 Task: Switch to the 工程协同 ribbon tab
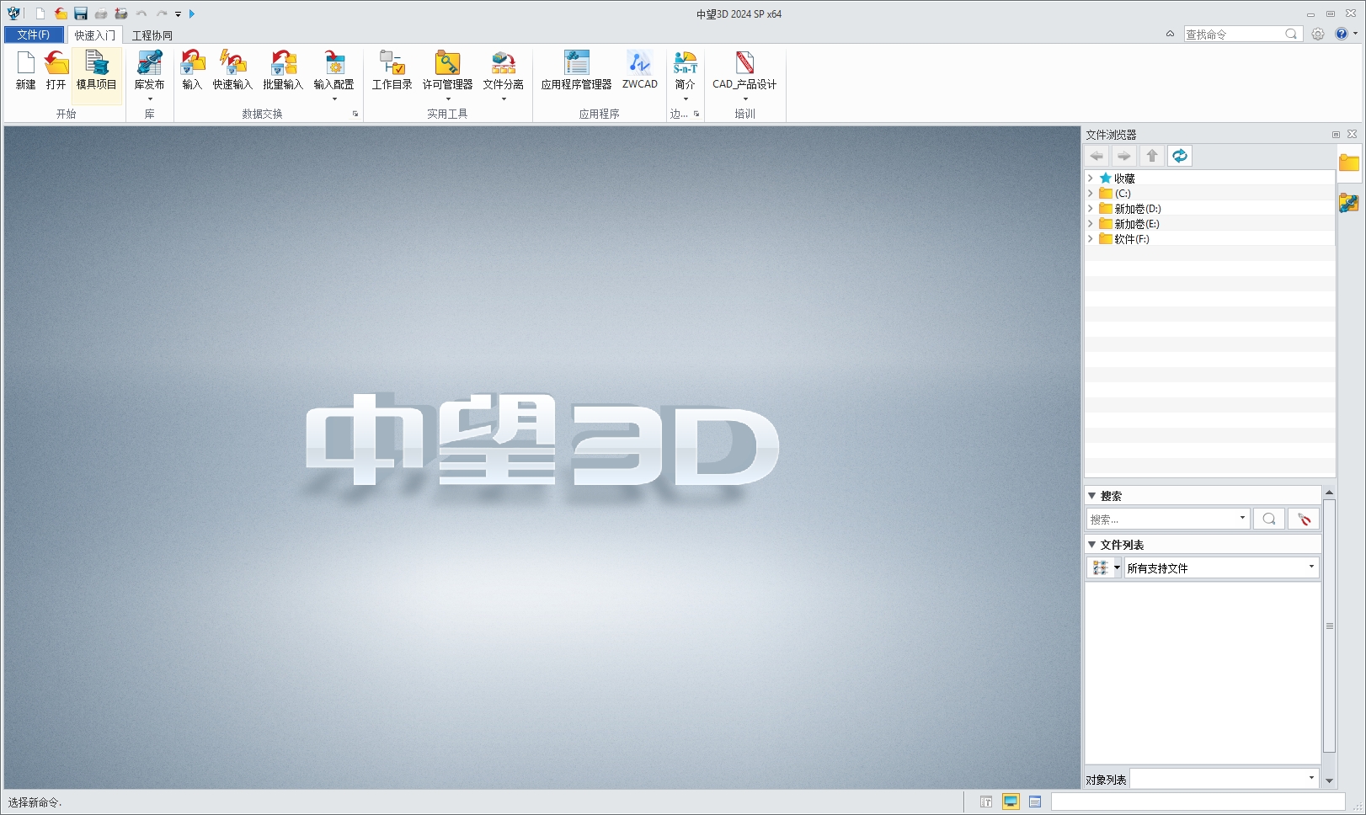152,35
